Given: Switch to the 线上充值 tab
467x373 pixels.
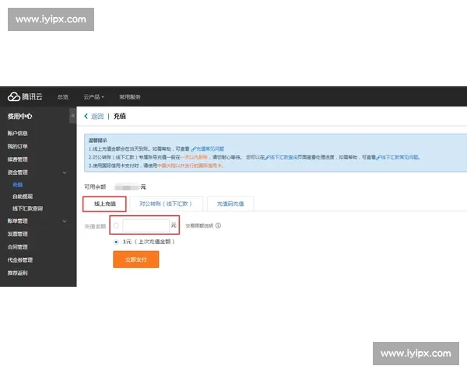Looking at the screenshot, I should click(x=104, y=204).
